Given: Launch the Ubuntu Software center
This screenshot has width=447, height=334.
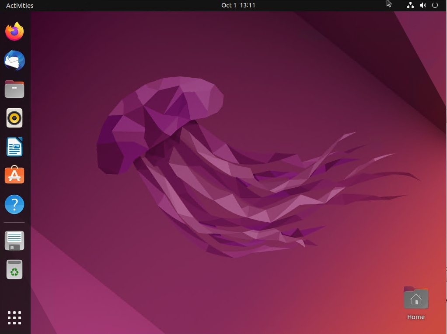Looking at the screenshot, I should [14, 176].
